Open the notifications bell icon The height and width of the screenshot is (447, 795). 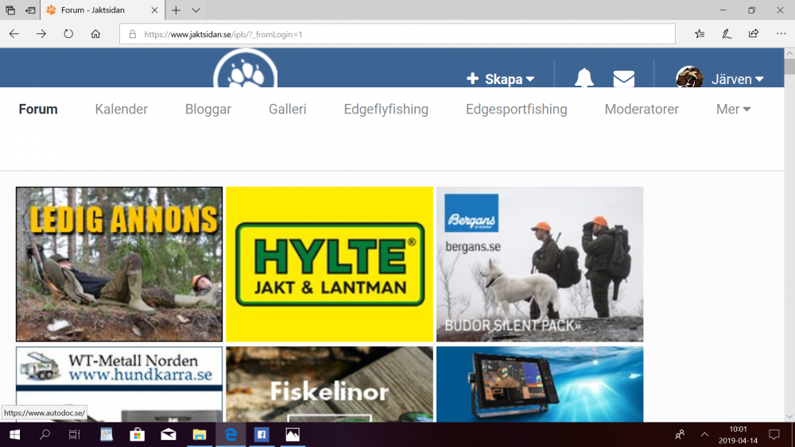point(584,78)
